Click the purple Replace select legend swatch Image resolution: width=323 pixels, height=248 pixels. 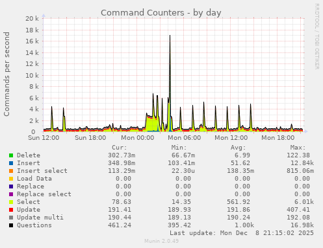(x=11, y=194)
